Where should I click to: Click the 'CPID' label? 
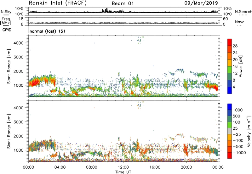7,30
